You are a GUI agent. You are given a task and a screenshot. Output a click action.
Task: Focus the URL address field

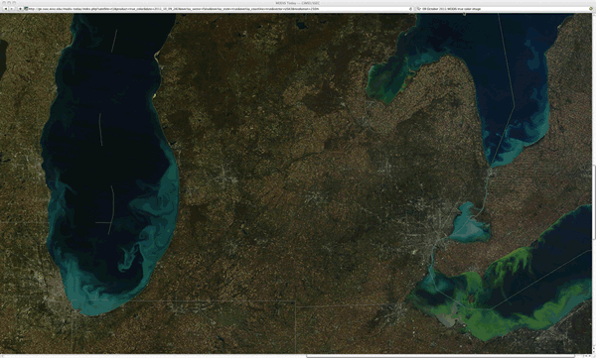217,9
